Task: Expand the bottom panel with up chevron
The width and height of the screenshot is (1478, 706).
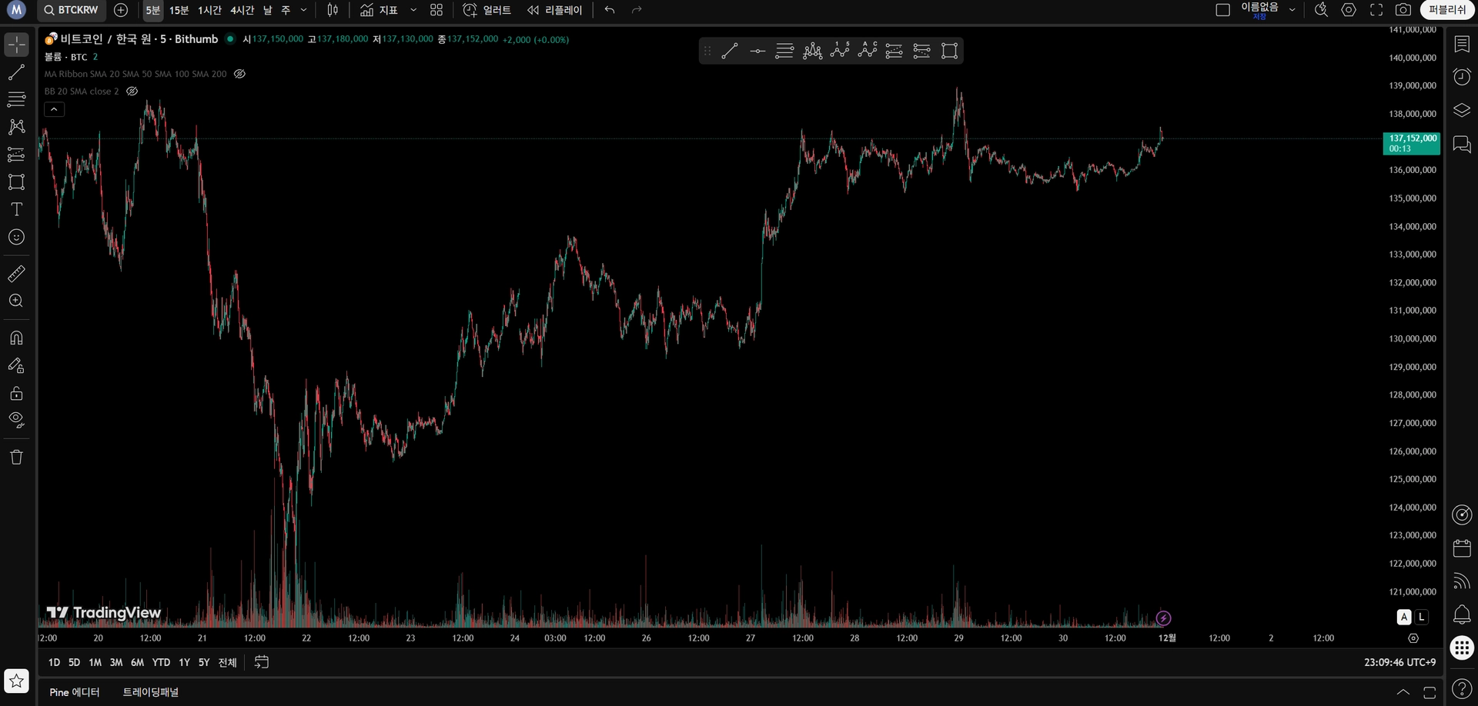Action: tap(1403, 692)
